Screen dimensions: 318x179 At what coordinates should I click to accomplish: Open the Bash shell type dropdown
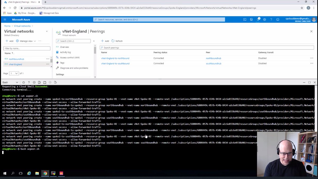(10, 82)
